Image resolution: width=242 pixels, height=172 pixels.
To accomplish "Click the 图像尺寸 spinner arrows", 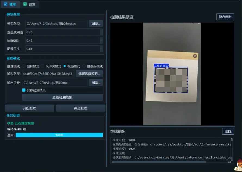I will 101,49.
